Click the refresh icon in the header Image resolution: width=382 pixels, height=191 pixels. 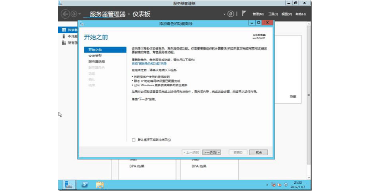pos(231,14)
